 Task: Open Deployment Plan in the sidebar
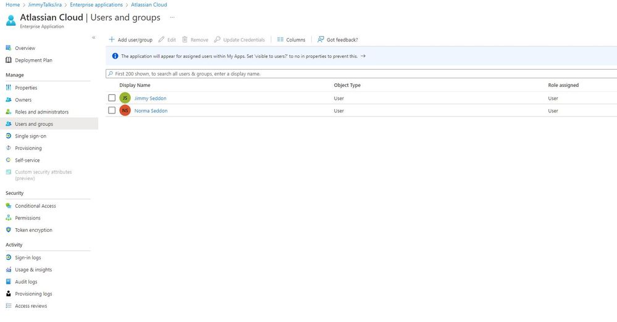(33, 60)
